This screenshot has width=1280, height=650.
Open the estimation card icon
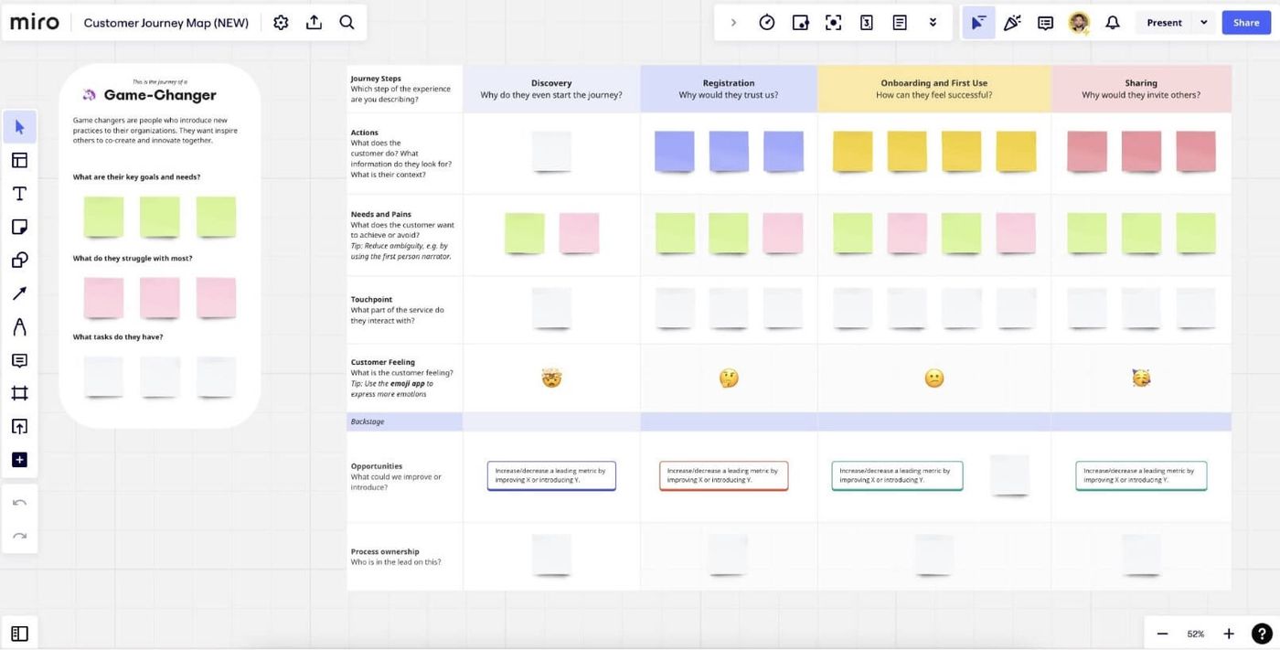tap(867, 23)
